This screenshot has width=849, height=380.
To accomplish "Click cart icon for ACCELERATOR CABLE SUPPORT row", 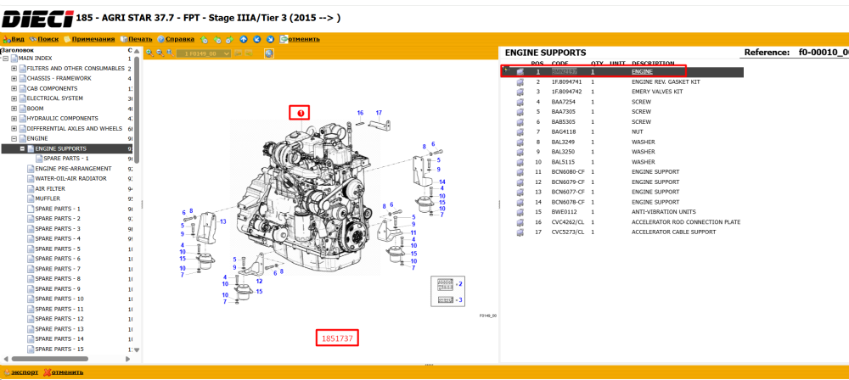I will [520, 232].
